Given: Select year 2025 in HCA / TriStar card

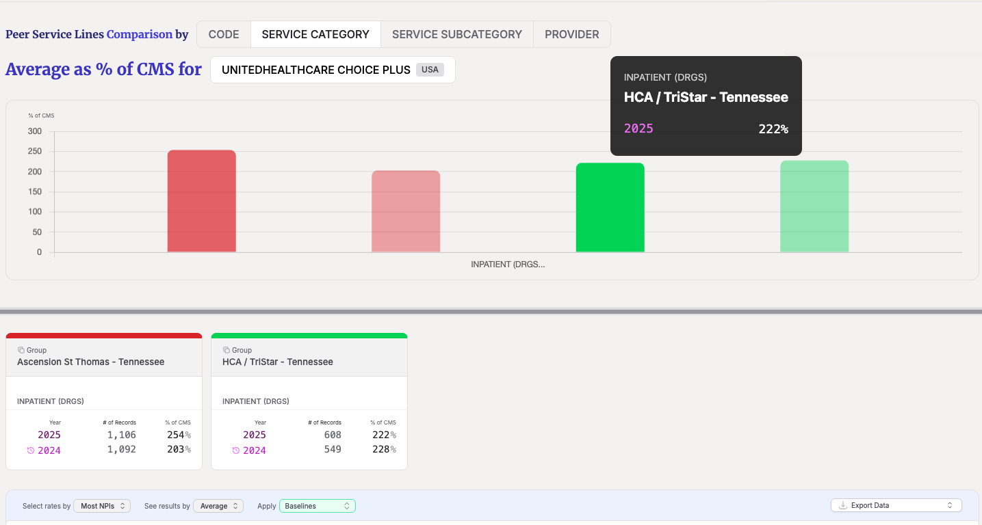Looking at the screenshot, I should tap(255, 435).
